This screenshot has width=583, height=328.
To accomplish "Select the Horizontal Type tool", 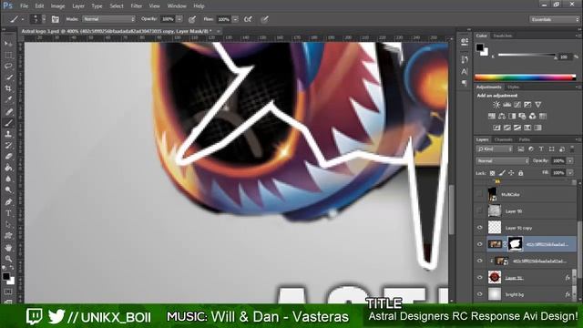I will pyautogui.click(x=8, y=213).
